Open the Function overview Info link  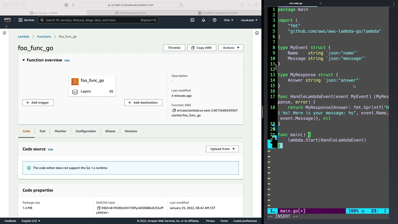tap(67, 60)
